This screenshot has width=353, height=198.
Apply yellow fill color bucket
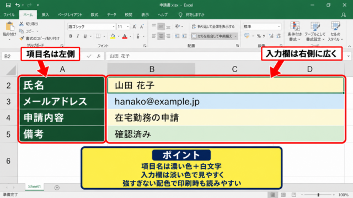[113, 36]
